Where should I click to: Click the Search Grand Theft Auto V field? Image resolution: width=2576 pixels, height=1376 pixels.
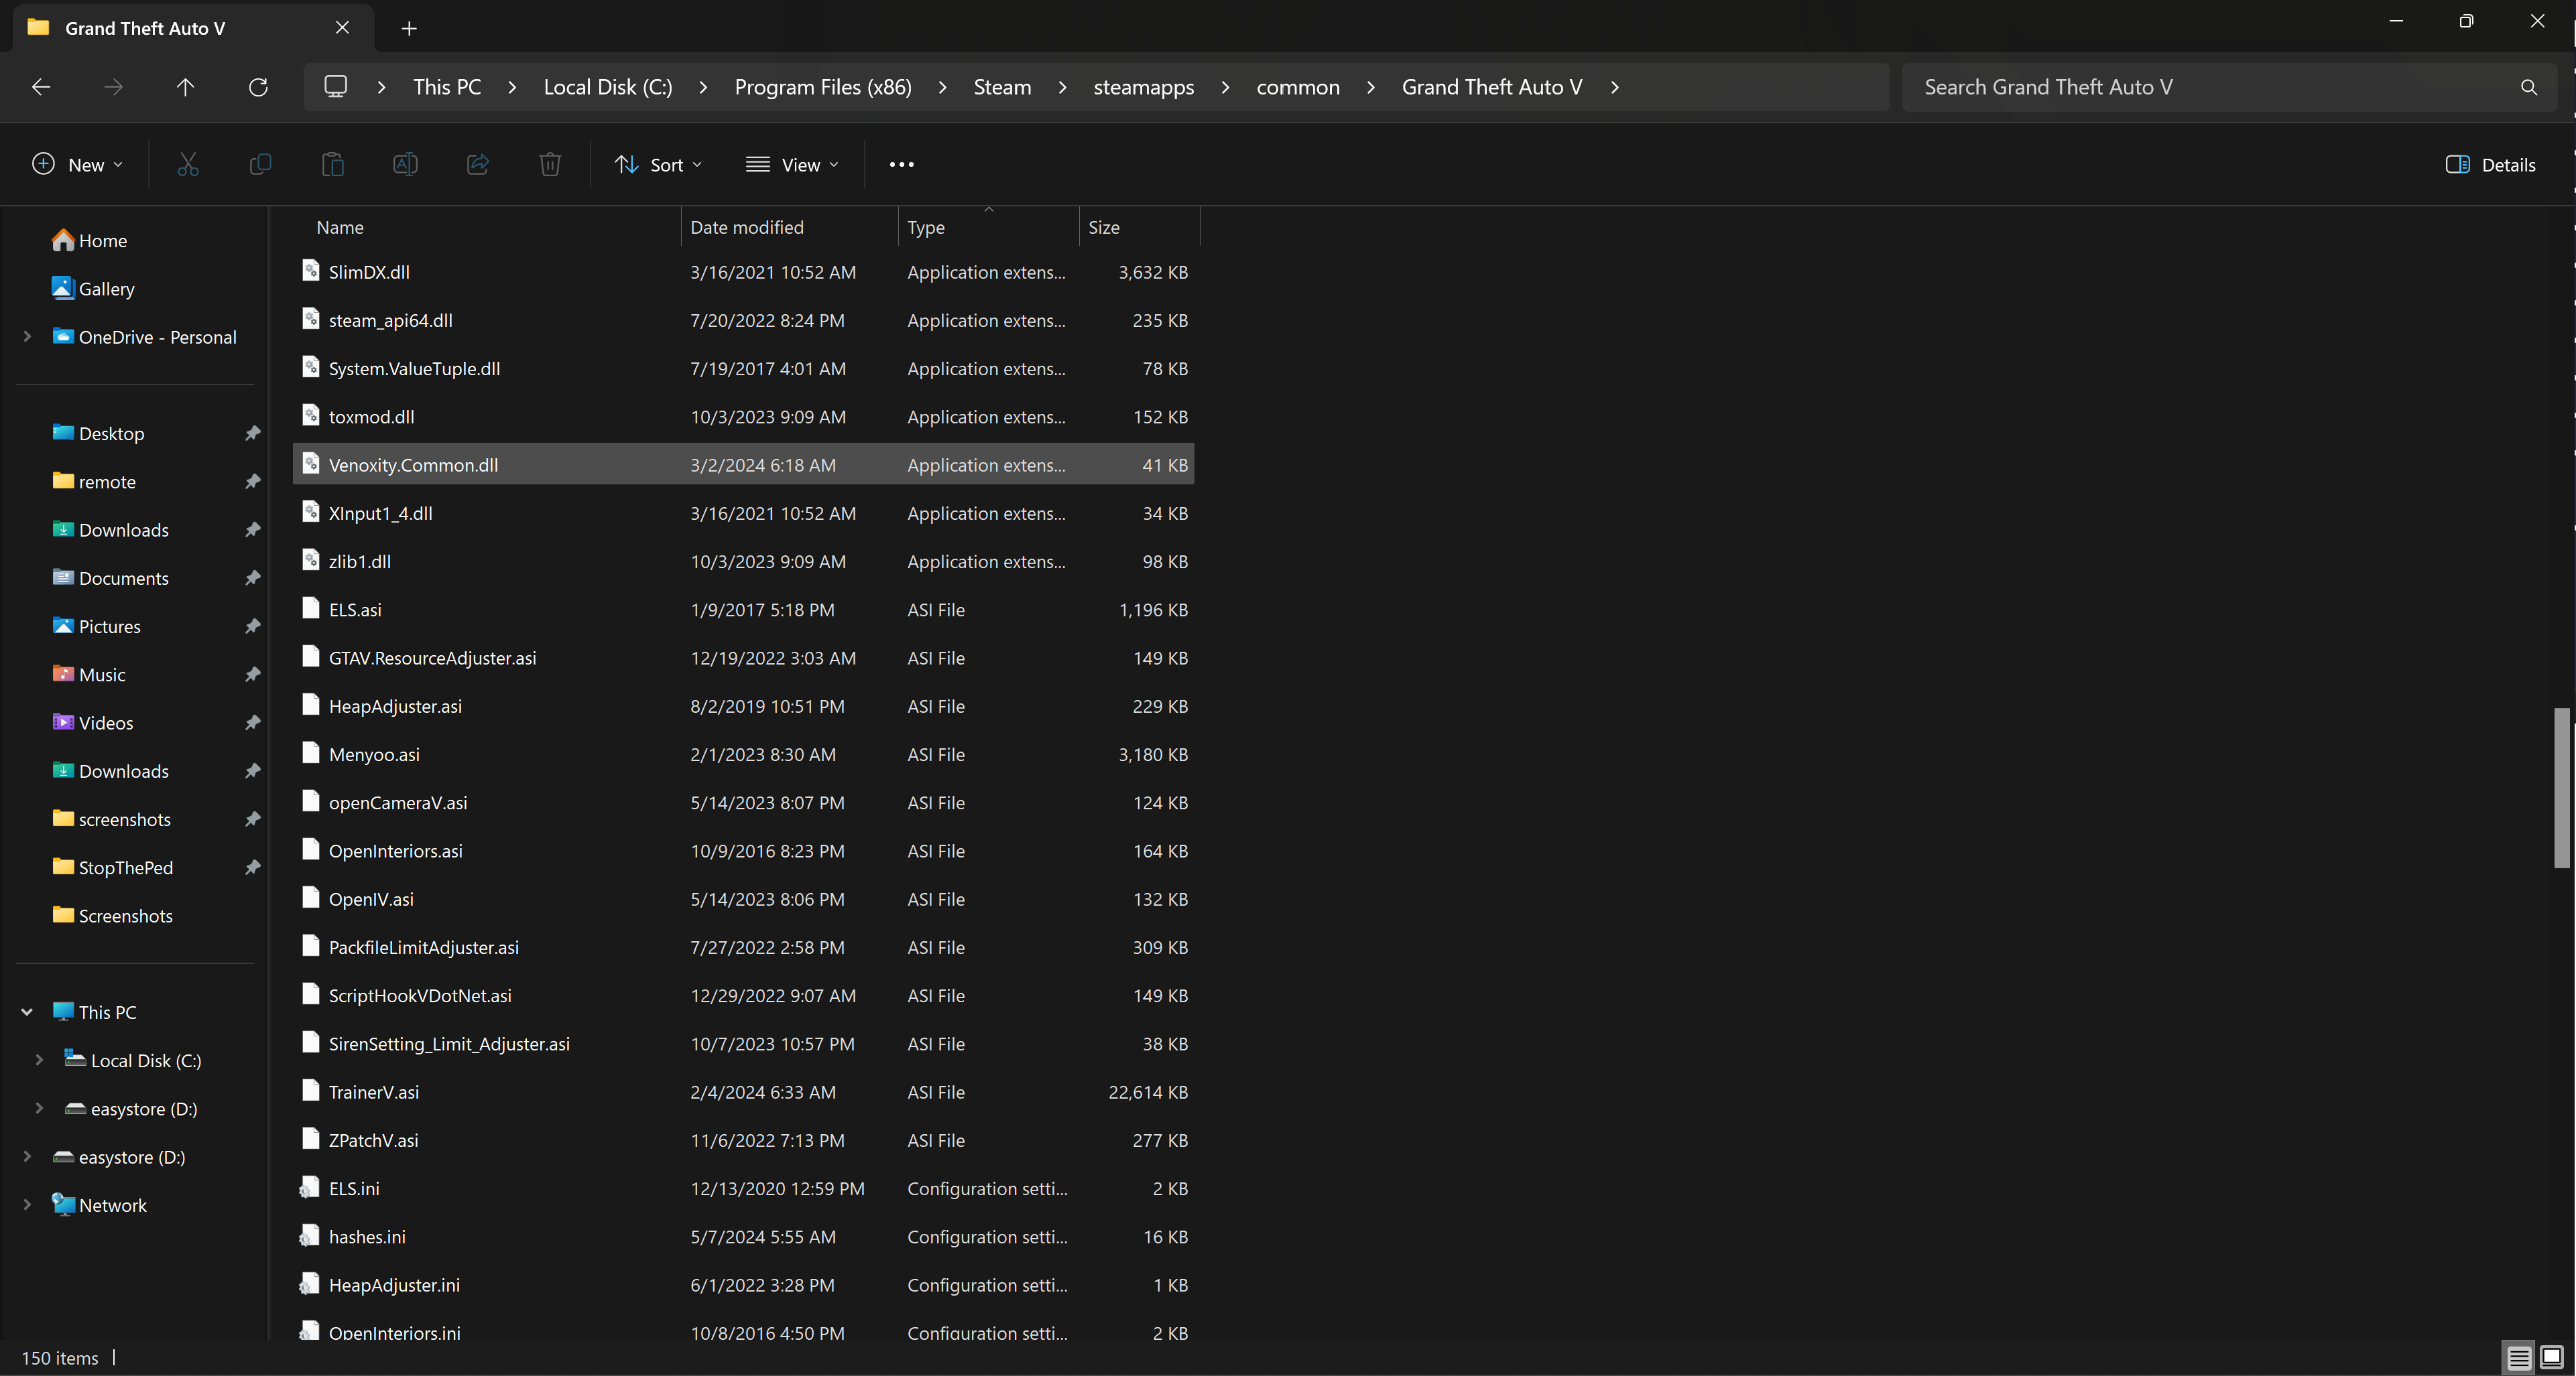[2210, 88]
